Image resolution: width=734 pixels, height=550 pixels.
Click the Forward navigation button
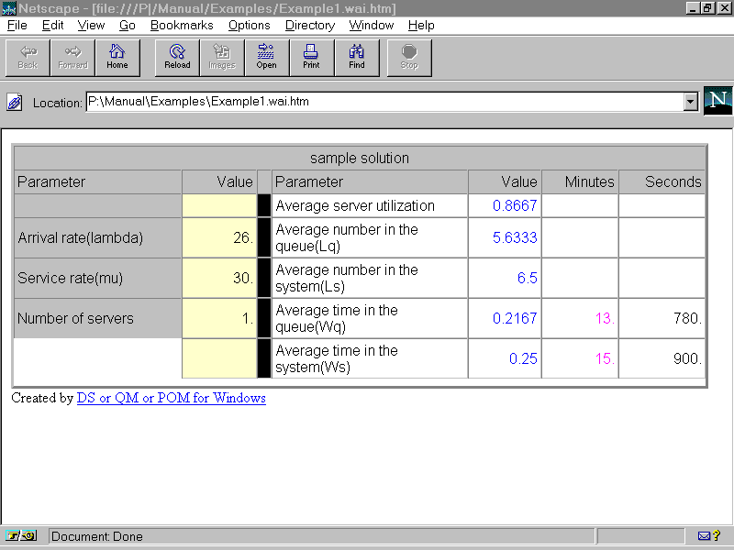click(x=72, y=57)
